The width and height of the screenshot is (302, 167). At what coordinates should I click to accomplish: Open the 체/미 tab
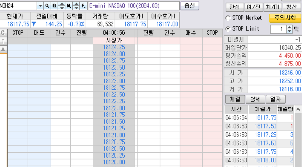click(273, 7)
